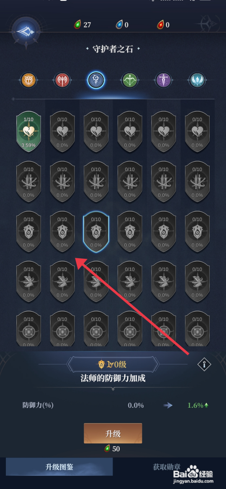
Task: Select the purple dagger class icon
Action: click(x=163, y=80)
